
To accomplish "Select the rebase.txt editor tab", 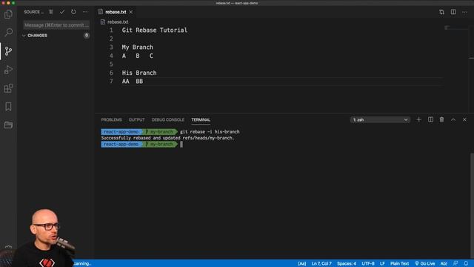I will [x=116, y=12].
